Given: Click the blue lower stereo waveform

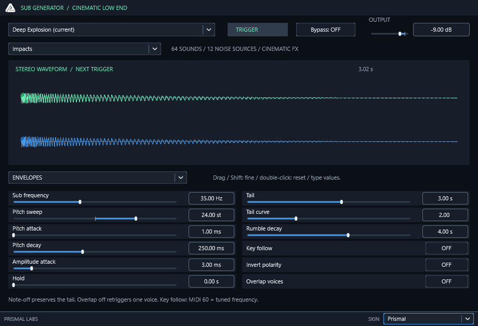Looking at the screenshot, I should click(239, 142).
